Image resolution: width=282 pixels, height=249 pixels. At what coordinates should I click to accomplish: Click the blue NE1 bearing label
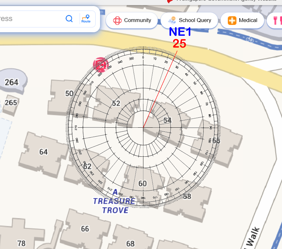click(x=180, y=32)
